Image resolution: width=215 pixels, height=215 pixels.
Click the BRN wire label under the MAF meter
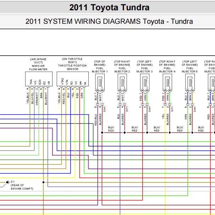click(x=42, y=95)
